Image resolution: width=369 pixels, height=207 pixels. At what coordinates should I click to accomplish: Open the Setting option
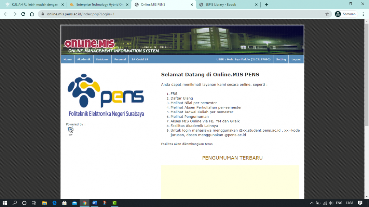pos(281,59)
